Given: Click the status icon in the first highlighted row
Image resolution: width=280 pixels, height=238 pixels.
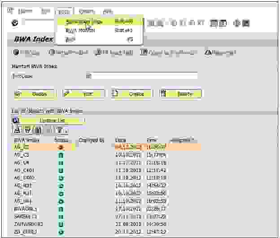Looking at the screenshot, I should pos(61,147).
